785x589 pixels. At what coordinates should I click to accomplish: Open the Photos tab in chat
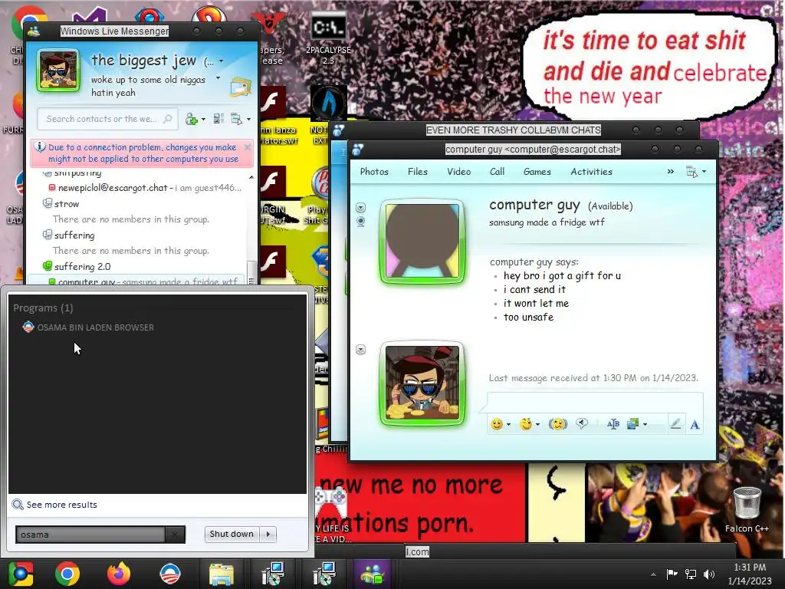(x=374, y=171)
